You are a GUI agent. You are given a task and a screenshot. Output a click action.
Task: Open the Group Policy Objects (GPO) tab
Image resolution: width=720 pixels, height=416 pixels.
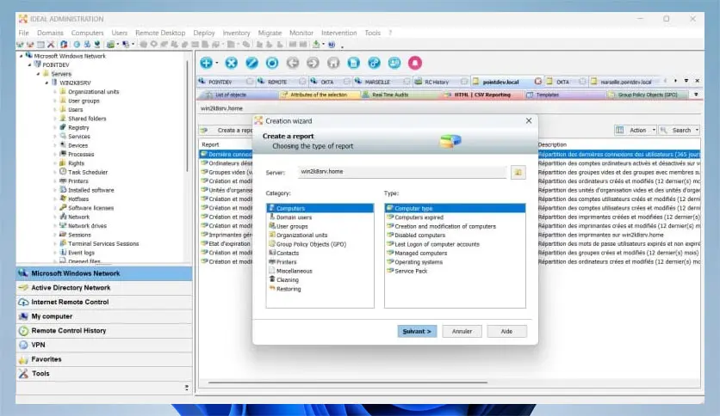[648, 95]
